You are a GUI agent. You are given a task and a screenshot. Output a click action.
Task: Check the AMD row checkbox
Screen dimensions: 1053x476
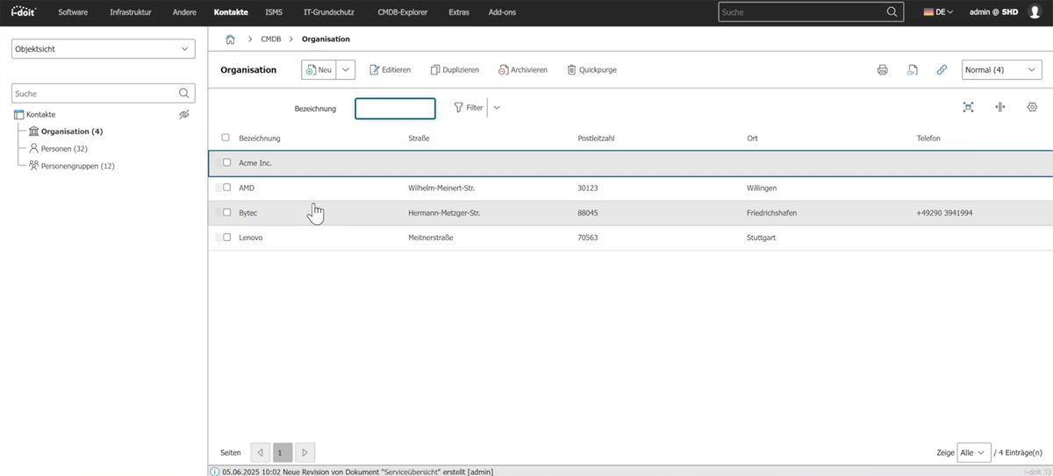point(227,188)
